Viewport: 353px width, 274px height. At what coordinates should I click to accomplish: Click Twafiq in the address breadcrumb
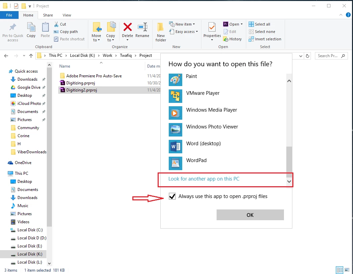pyautogui.click(x=126, y=55)
